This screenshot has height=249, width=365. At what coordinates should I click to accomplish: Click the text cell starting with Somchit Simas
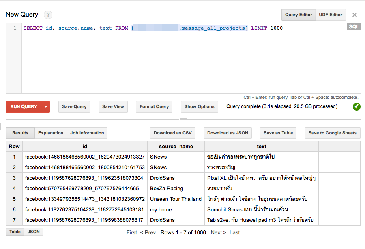[x=262, y=209]
